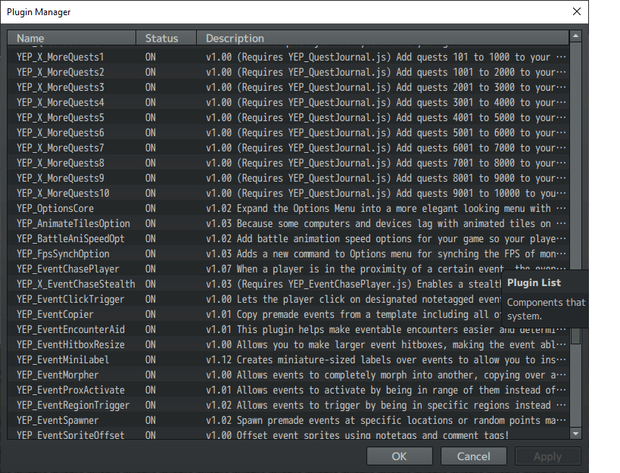Select the YEP_EventRegionTrigger plugin
The image size is (620, 473).
(x=288, y=405)
